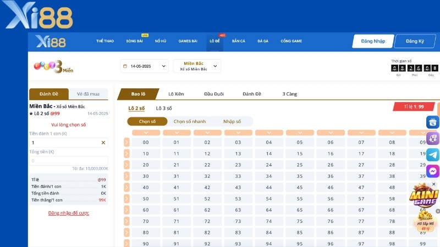Select whole column above number 06
This screenshot has height=247, width=440.
click(331, 133)
